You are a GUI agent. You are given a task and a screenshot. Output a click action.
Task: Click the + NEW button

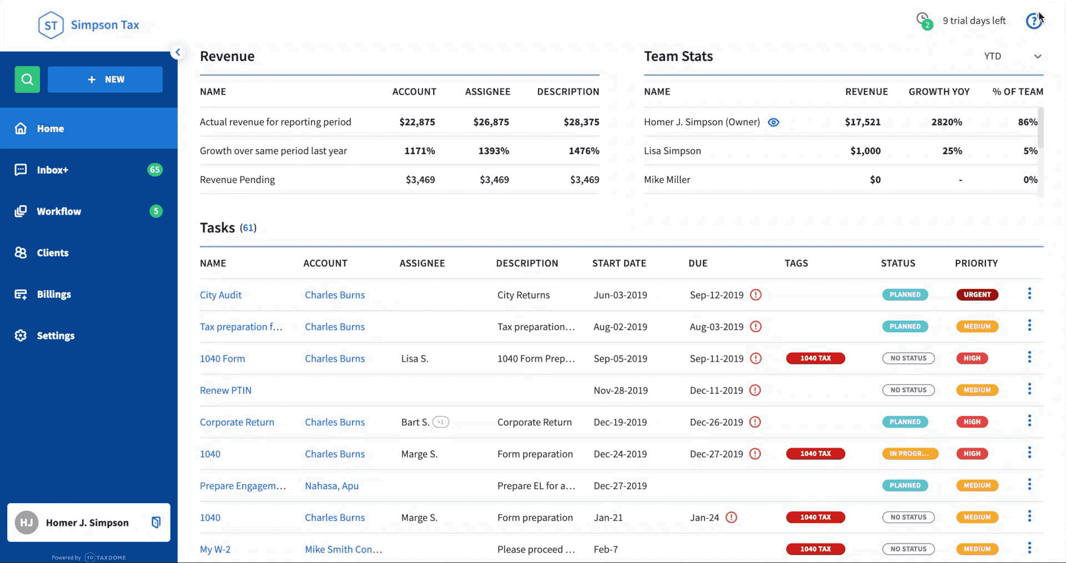coord(105,79)
